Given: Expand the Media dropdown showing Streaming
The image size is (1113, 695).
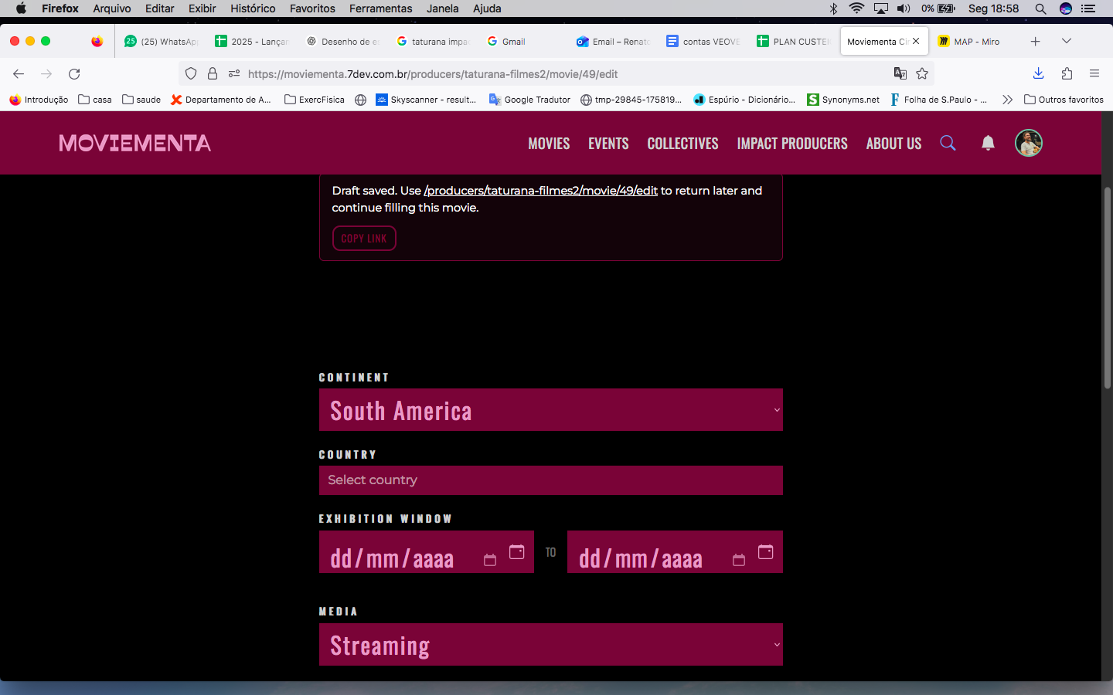Looking at the screenshot, I should 550,645.
